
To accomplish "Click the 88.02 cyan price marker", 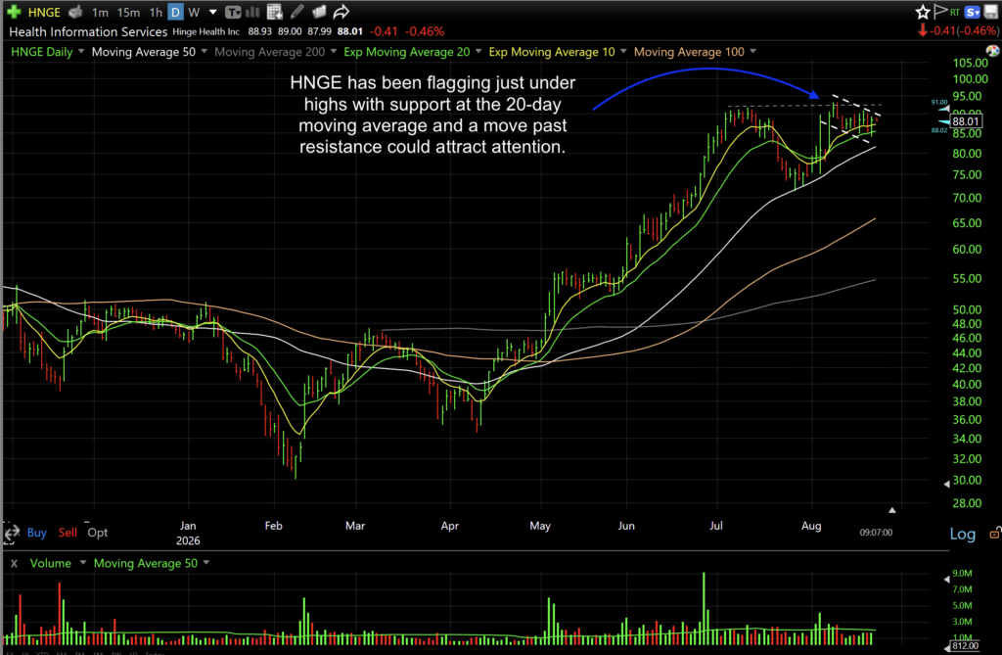I will (939, 130).
